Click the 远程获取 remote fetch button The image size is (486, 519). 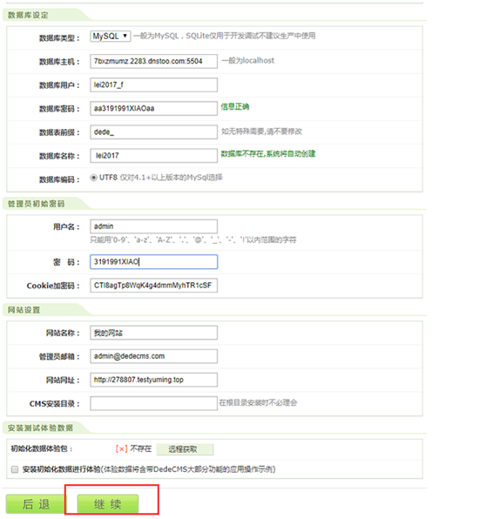click(185, 449)
